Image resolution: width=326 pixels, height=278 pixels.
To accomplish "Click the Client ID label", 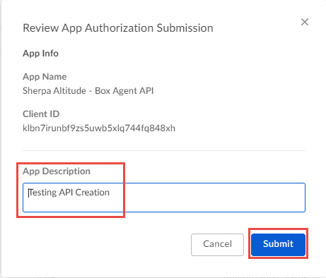I will point(41,114).
